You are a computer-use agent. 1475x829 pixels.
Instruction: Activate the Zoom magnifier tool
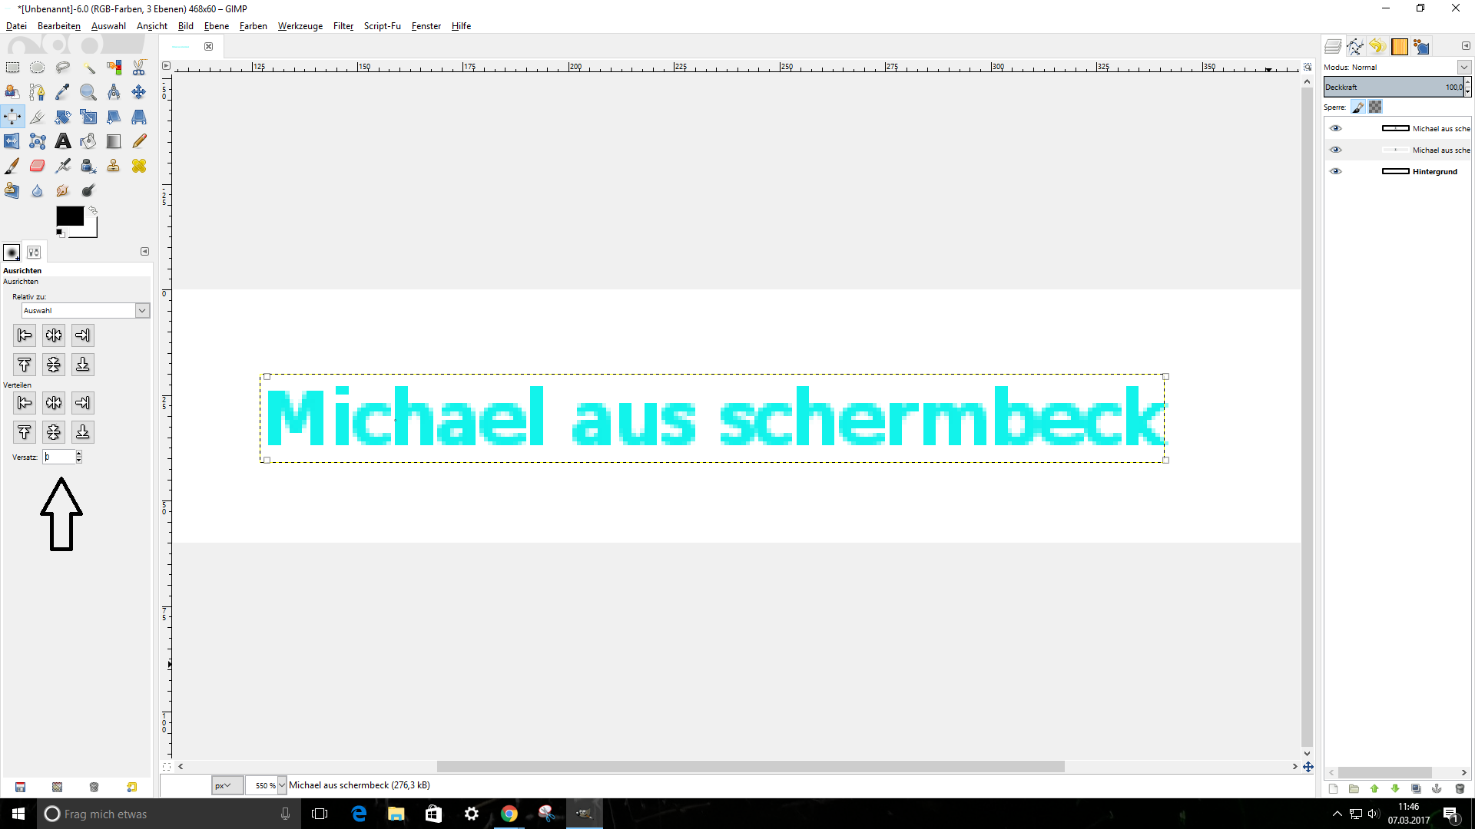pos(88,92)
